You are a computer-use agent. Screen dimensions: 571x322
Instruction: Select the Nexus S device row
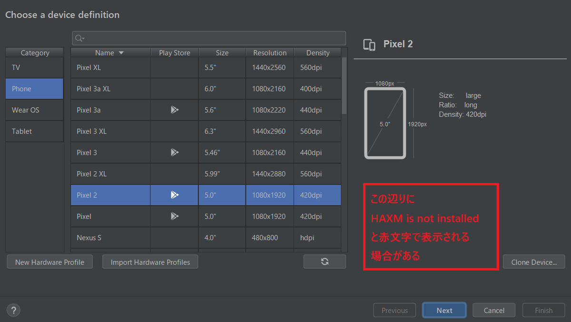(x=206, y=237)
